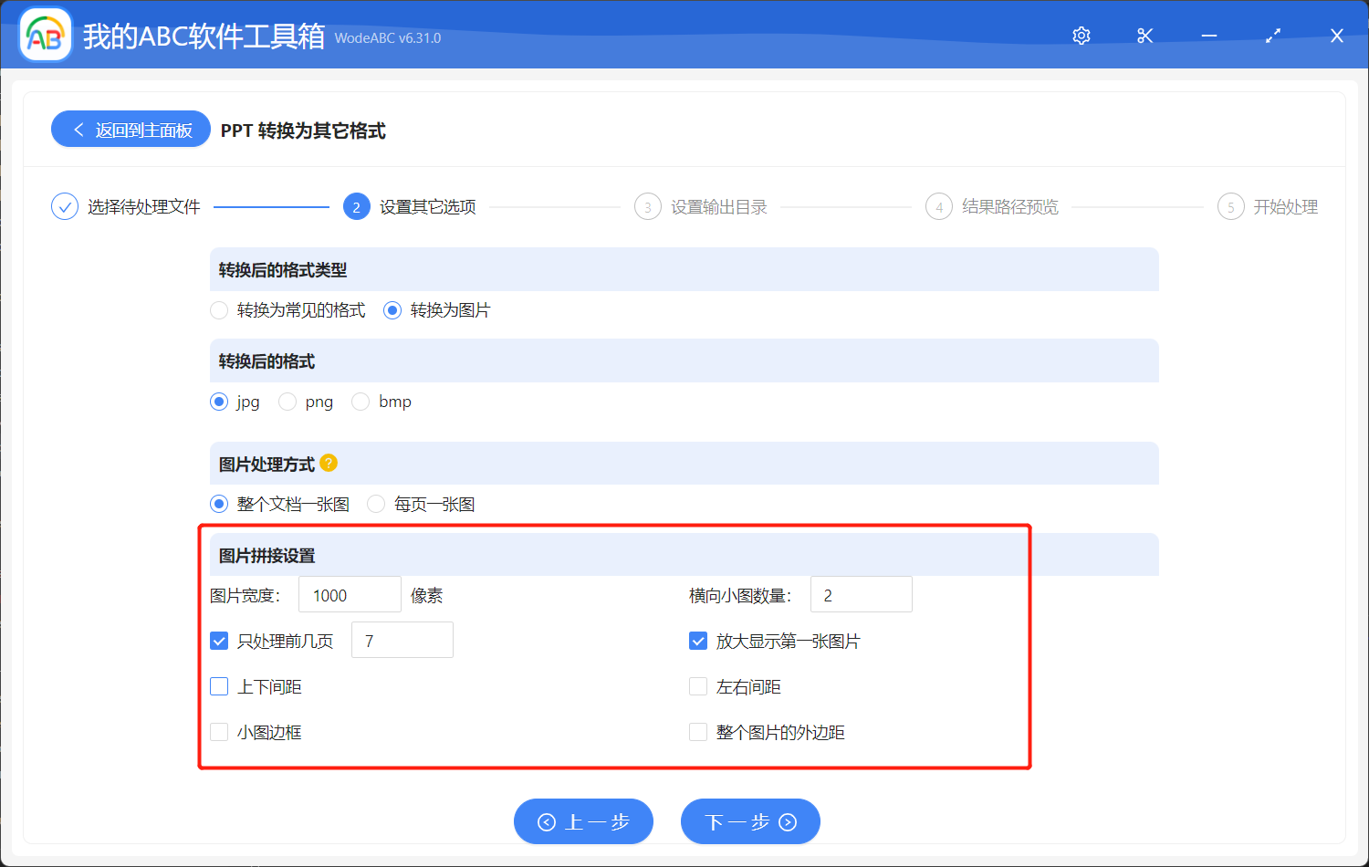Select png as the output format

287,402
